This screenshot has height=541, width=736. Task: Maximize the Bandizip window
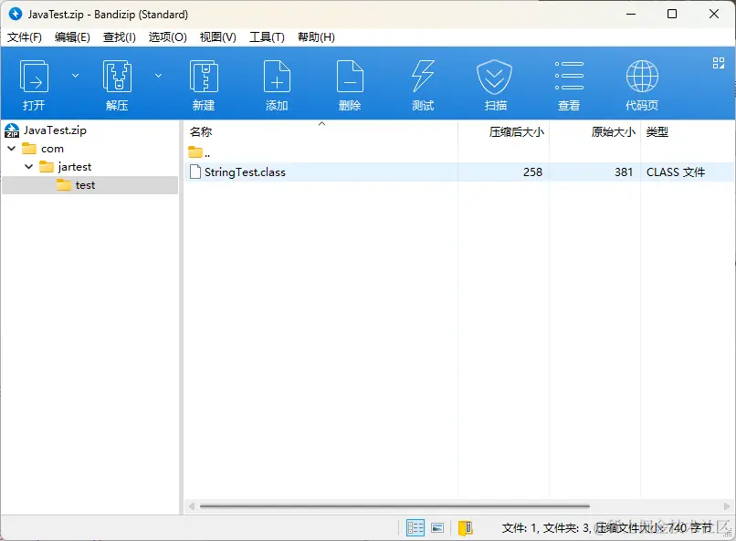pyautogui.click(x=672, y=14)
